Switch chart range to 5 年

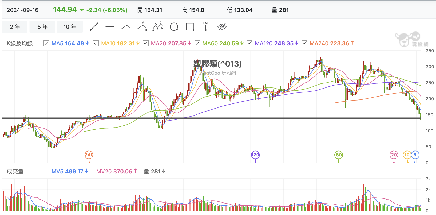42,27
